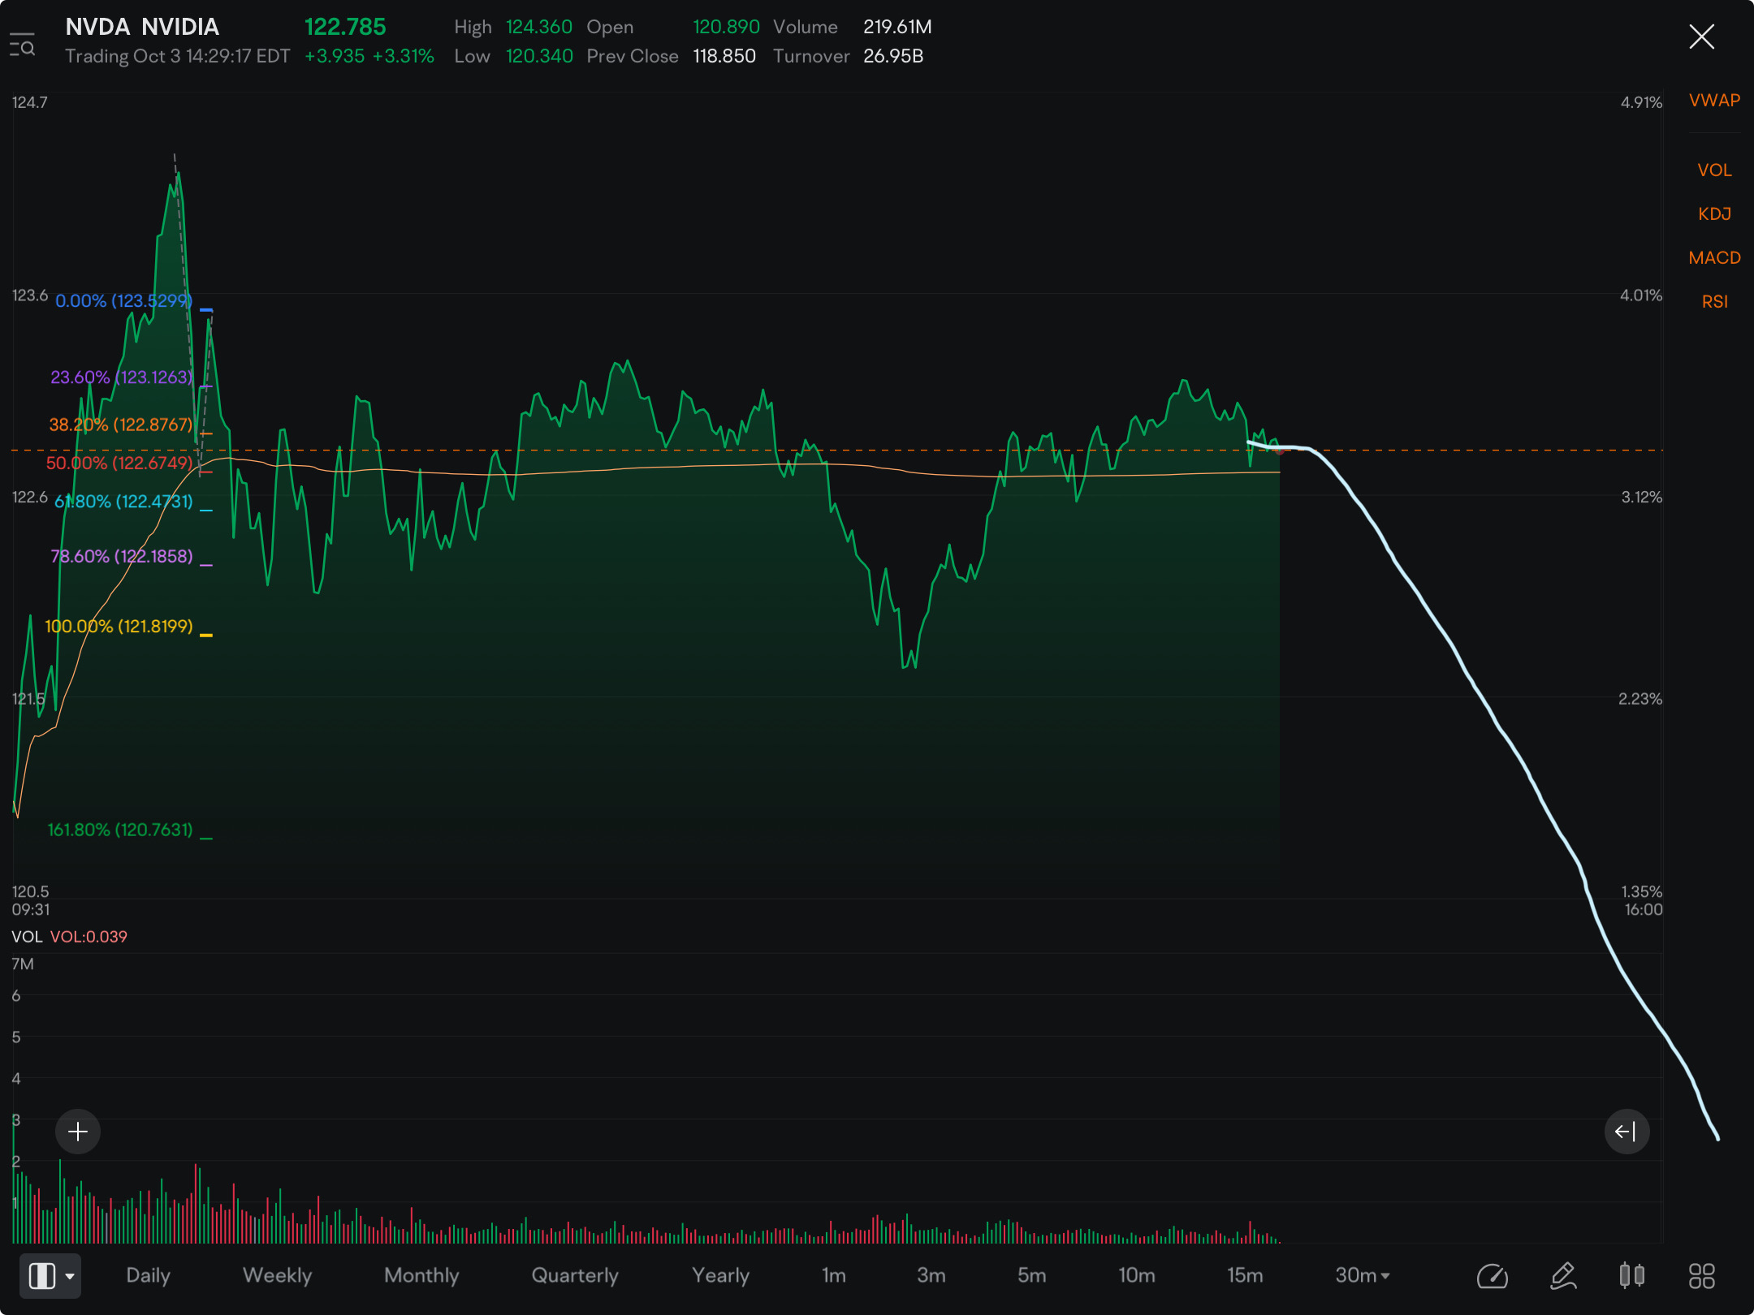
Task: Open the chart layout dropdown
Action: click(x=50, y=1275)
